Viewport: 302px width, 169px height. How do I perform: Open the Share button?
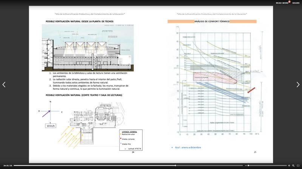point(296,3)
